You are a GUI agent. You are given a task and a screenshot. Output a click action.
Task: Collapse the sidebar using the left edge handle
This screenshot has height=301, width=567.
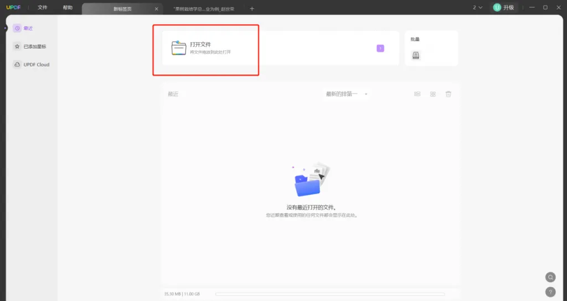click(x=6, y=28)
